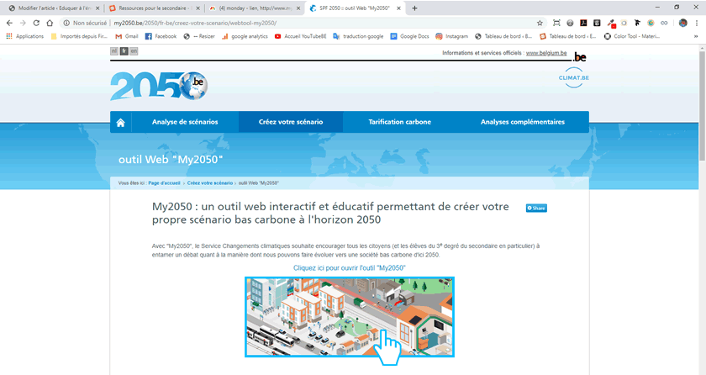
Task: Open the Gmail bookmark
Action: 127,36
